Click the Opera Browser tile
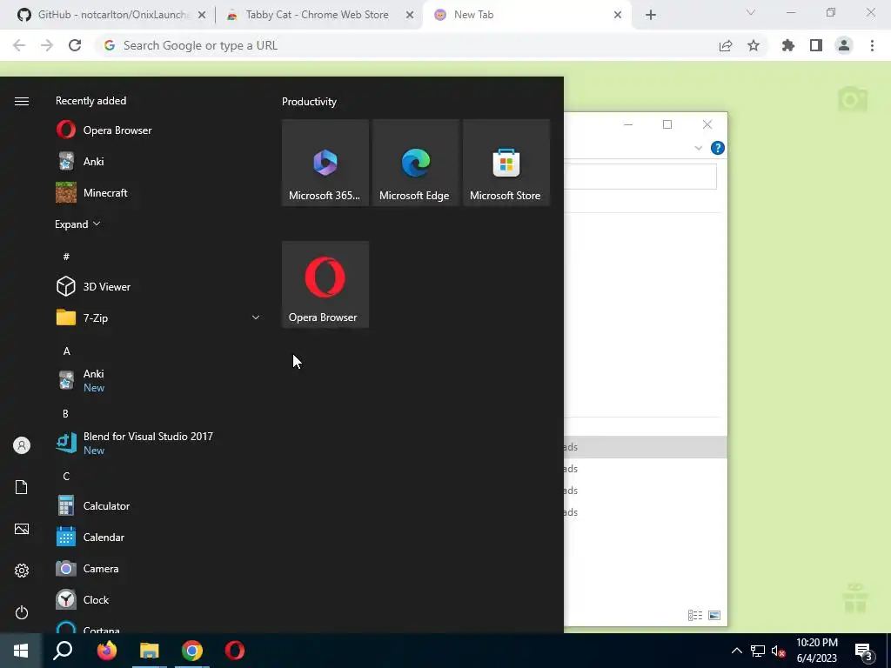 coord(325,284)
